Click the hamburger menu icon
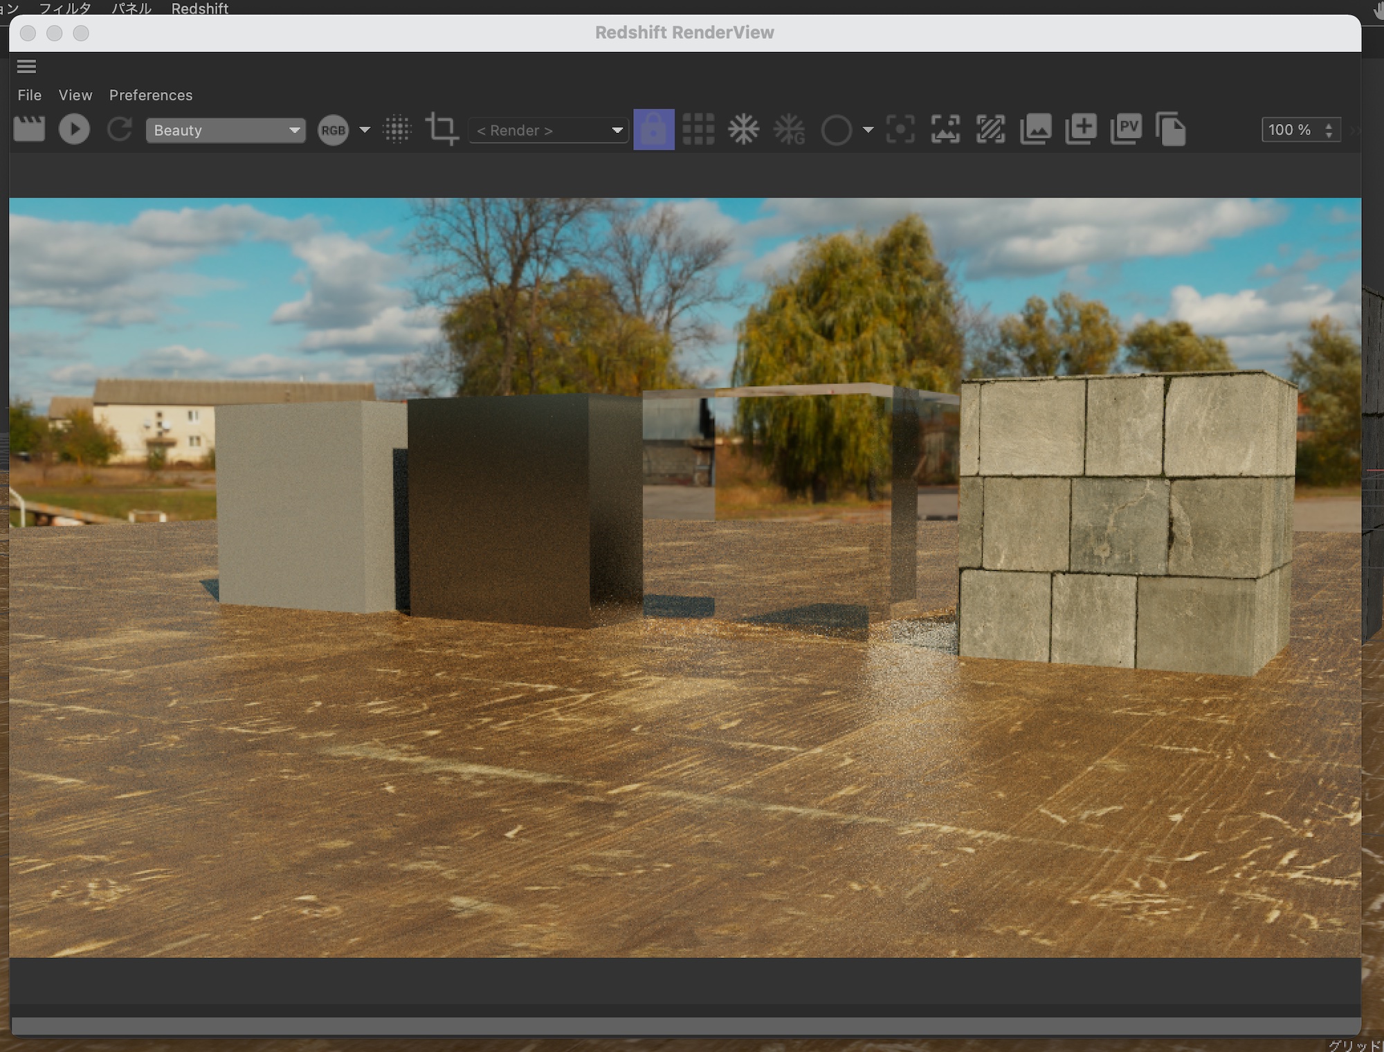 coord(26,66)
